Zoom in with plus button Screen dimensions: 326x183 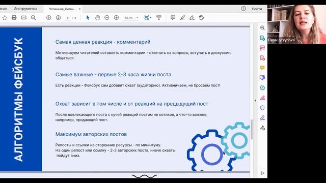coord(116,18)
